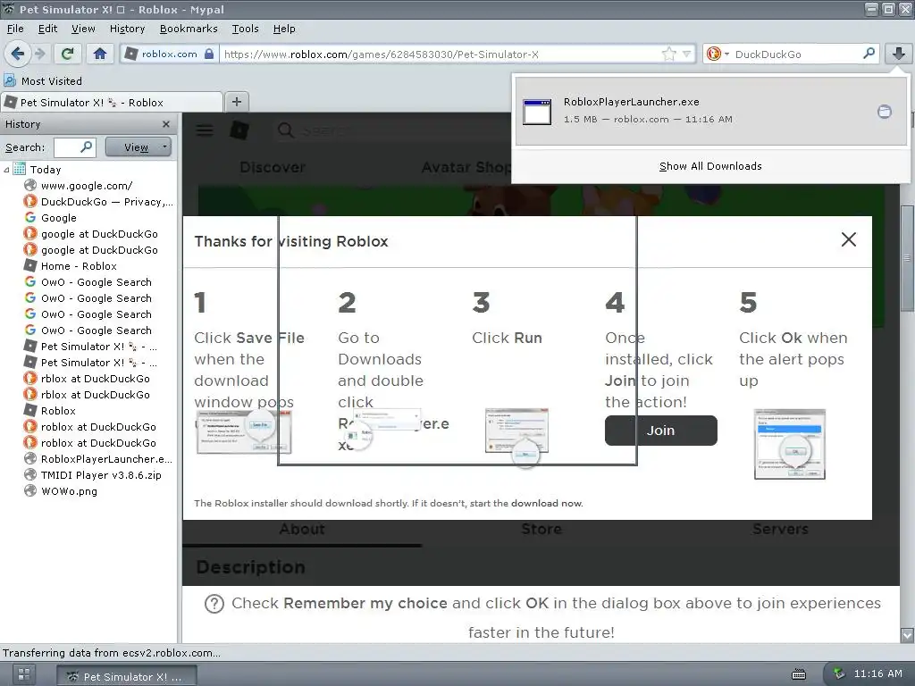This screenshot has width=915, height=686.
Task: Open www.google.com/ history entry
Action: 87,186
